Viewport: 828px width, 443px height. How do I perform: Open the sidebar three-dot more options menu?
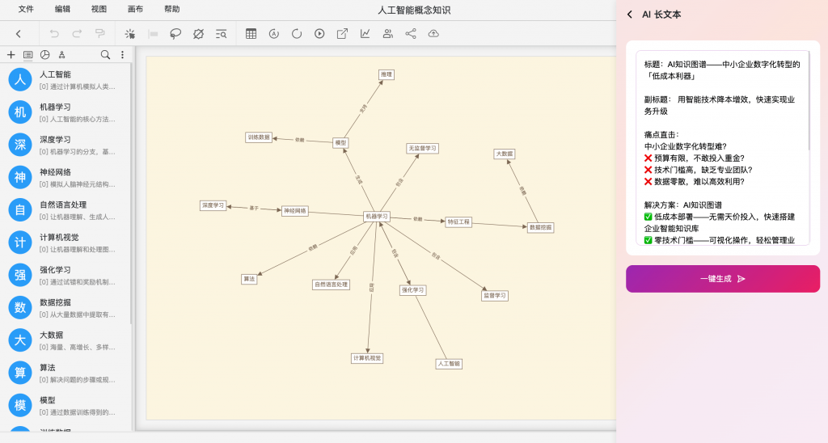[122, 55]
